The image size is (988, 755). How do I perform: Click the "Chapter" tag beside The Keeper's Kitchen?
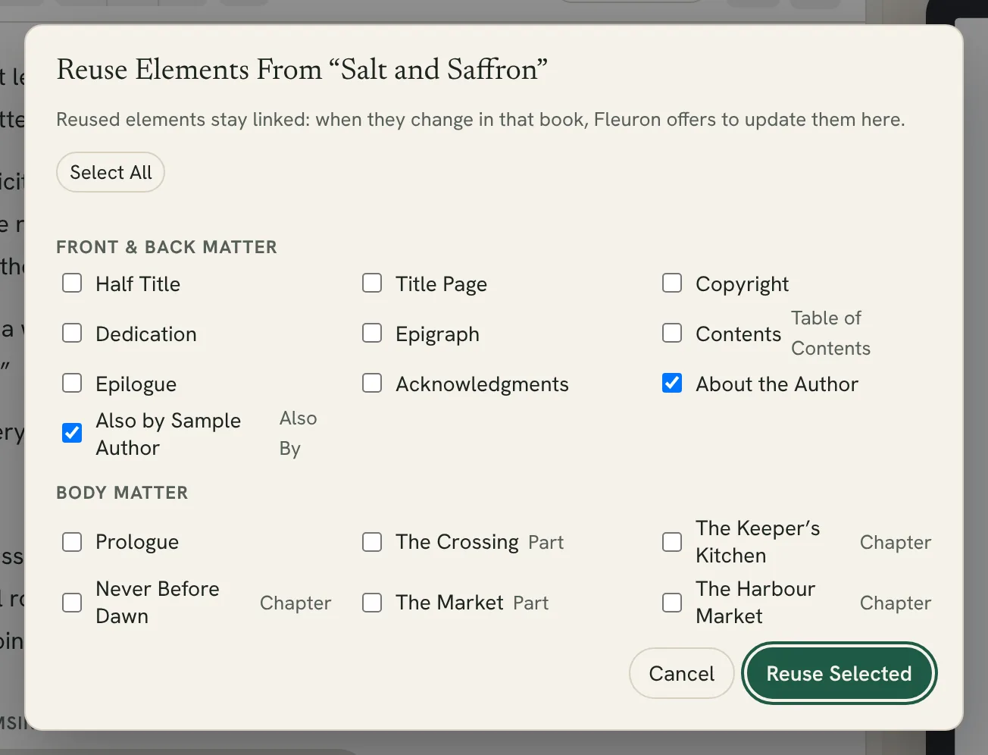896,543
